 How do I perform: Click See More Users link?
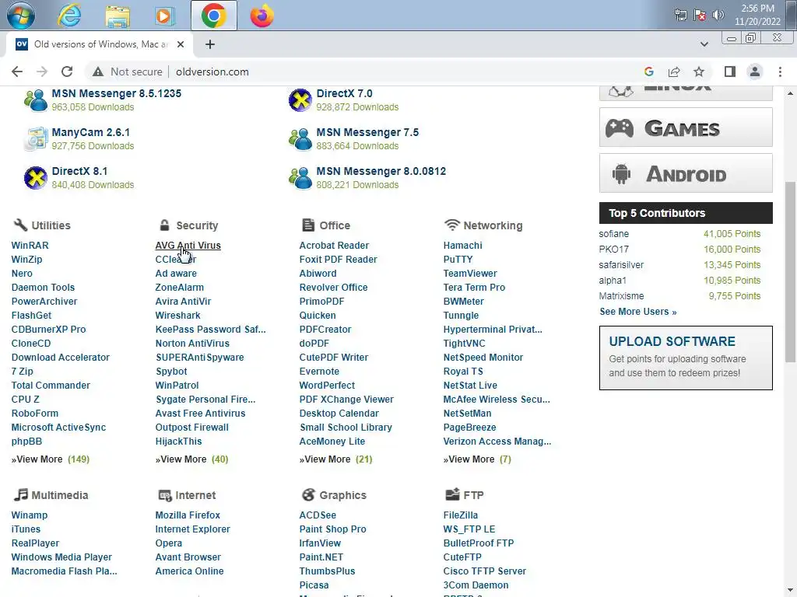(x=638, y=312)
